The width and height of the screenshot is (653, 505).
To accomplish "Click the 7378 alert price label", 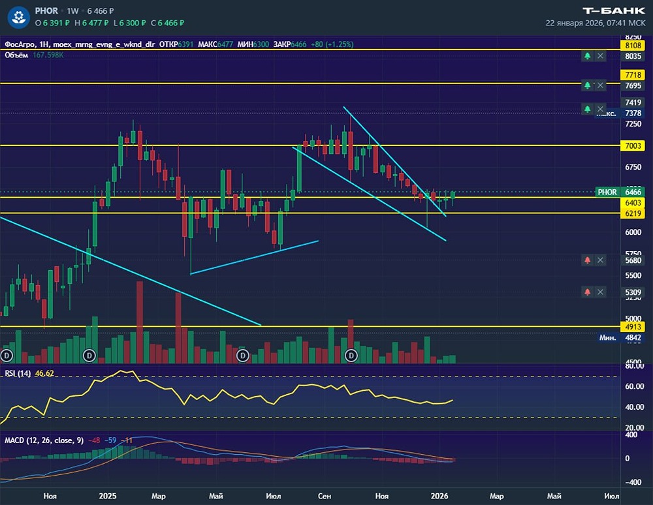I will [x=633, y=113].
